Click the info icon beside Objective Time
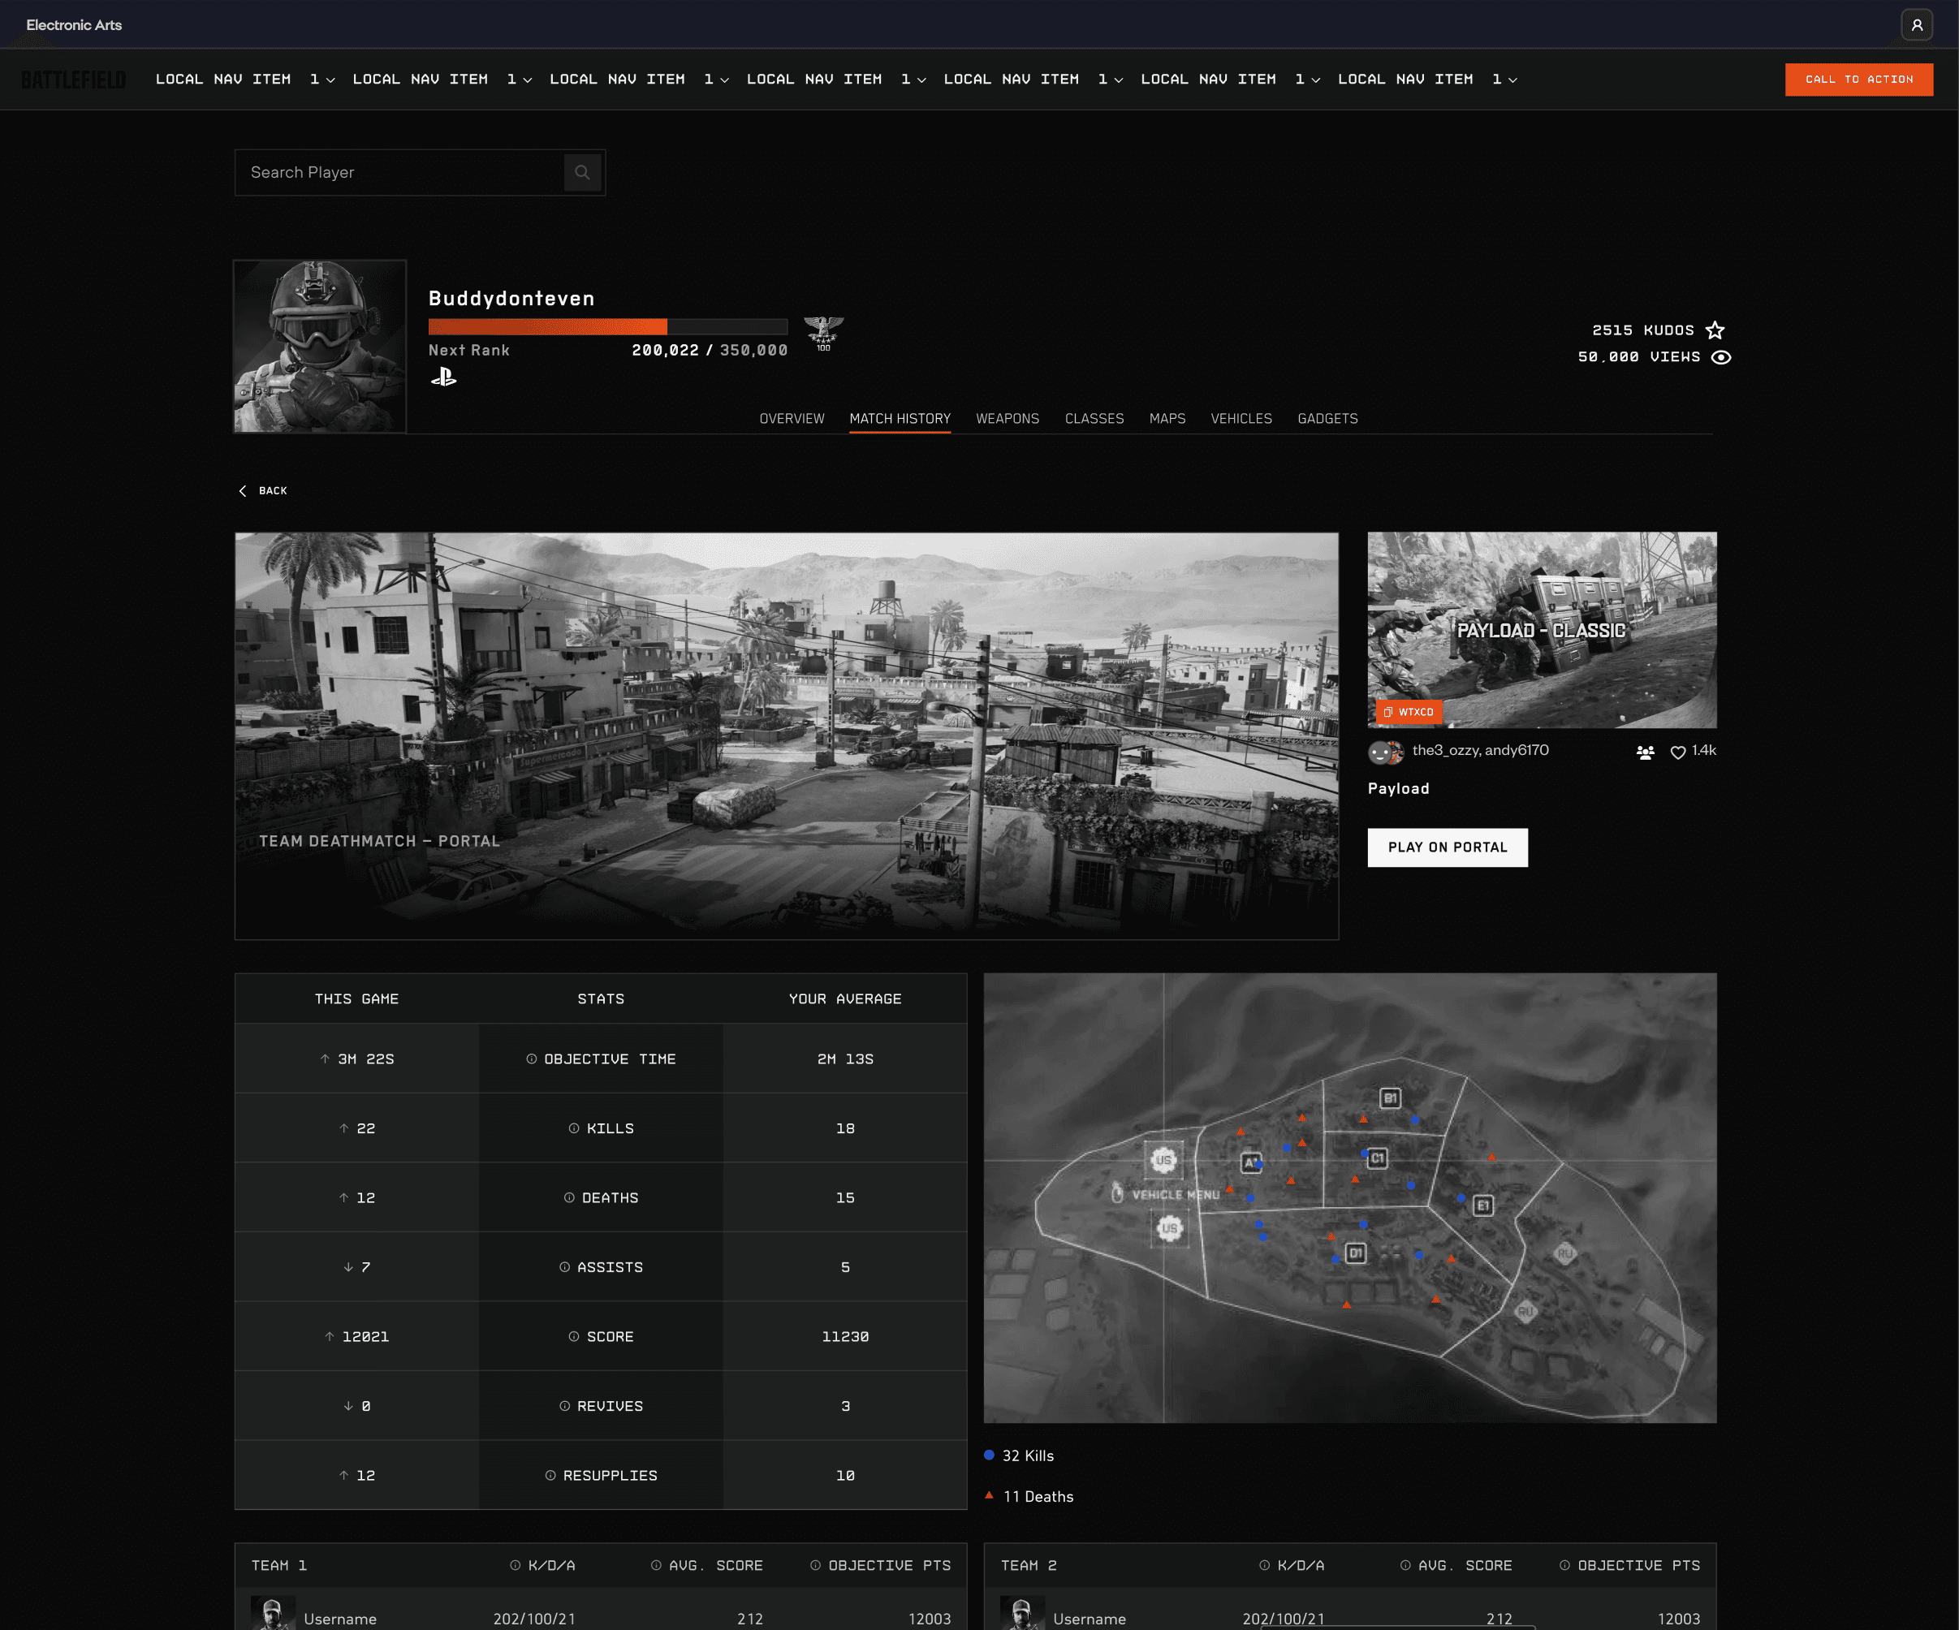Screen dimensions: 1959x1630 click(x=532, y=1059)
